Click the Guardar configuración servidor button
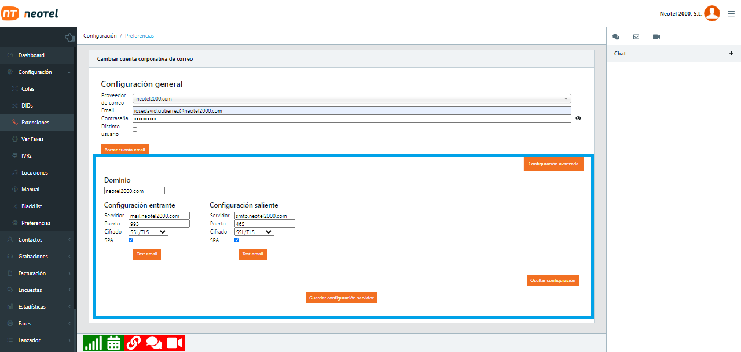Screen dimensions: 741x352 tap(342, 298)
